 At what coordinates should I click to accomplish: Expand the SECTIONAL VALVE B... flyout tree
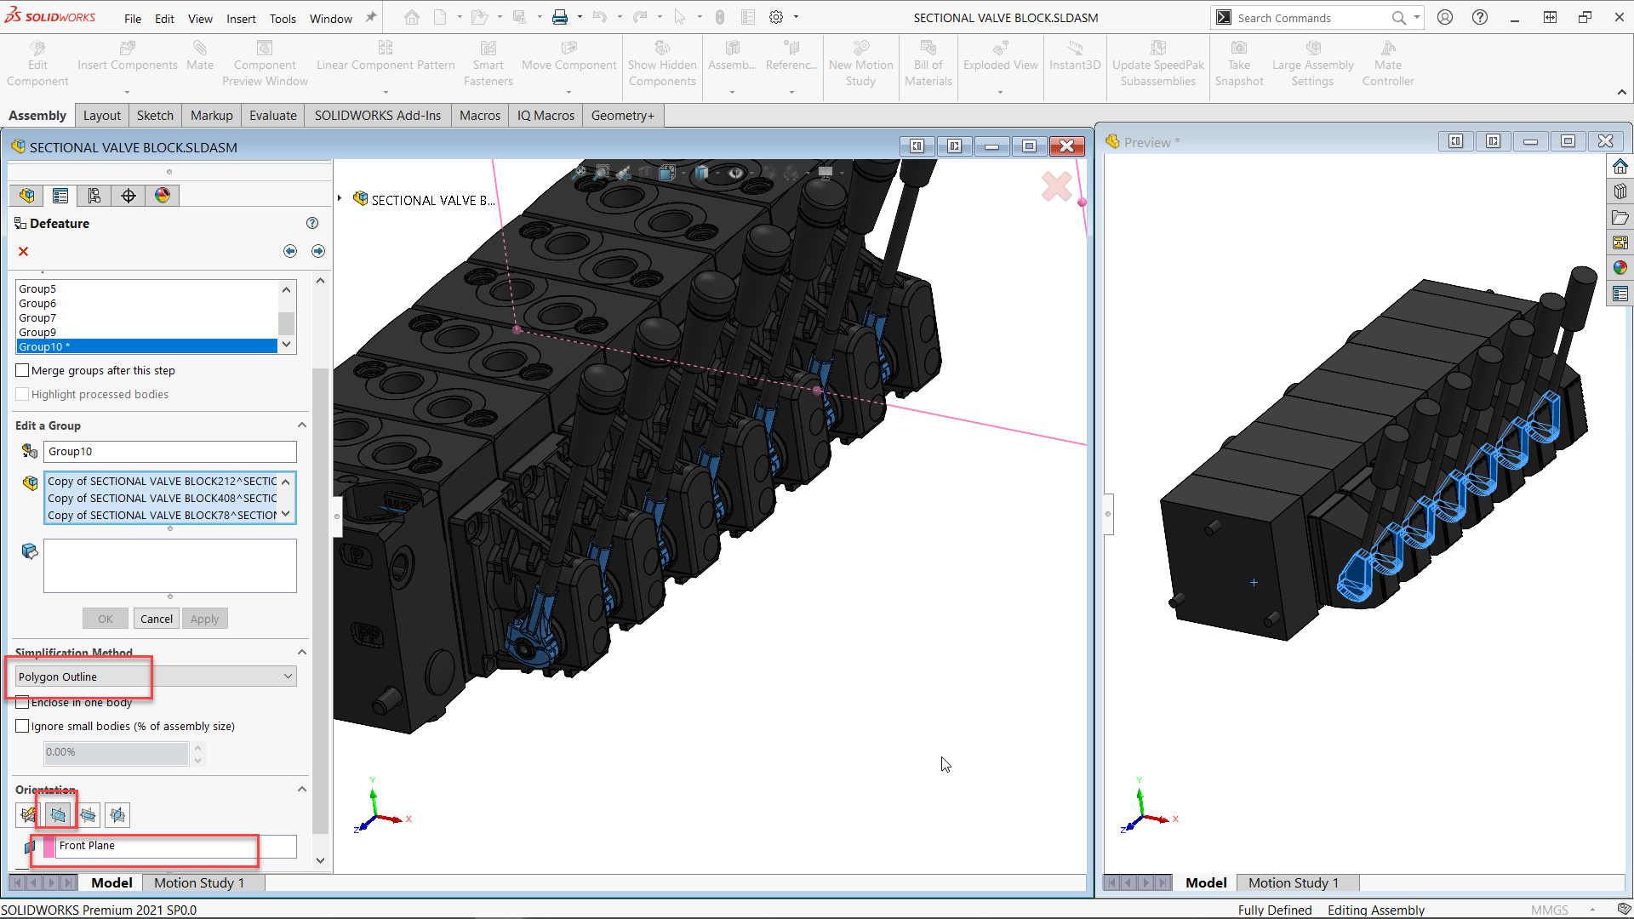[x=340, y=199]
